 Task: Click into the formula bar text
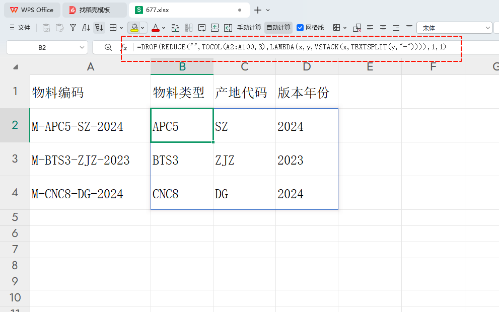point(292,47)
